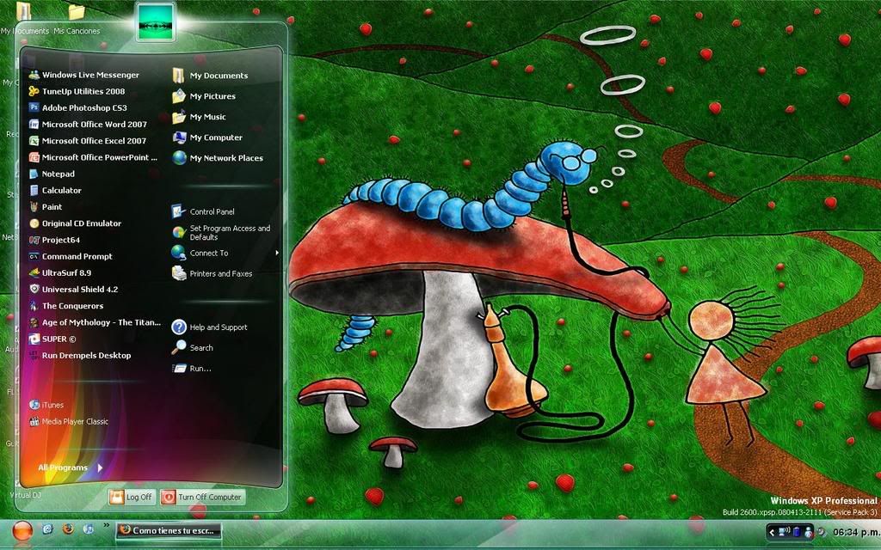Screen dimensions: 881x550
Task: Expand hidden system tray icons arrow
Action: tap(772, 531)
